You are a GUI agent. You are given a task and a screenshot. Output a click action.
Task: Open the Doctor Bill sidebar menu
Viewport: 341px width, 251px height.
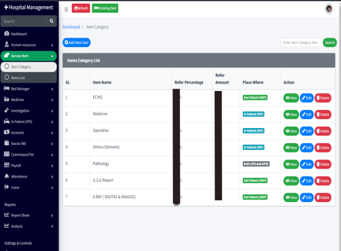28,144
